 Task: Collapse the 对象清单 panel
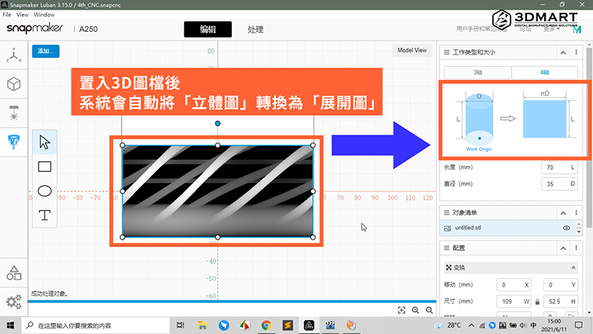(563, 212)
